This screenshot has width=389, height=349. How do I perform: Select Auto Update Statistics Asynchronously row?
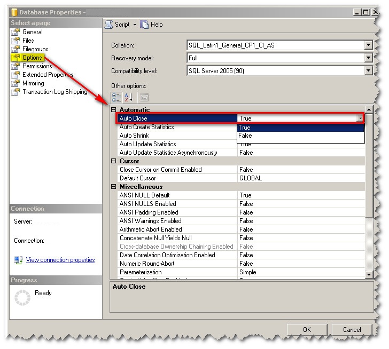click(241, 153)
